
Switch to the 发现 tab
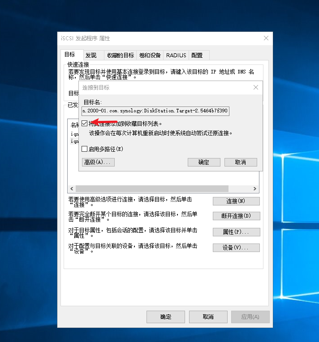[91, 56]
